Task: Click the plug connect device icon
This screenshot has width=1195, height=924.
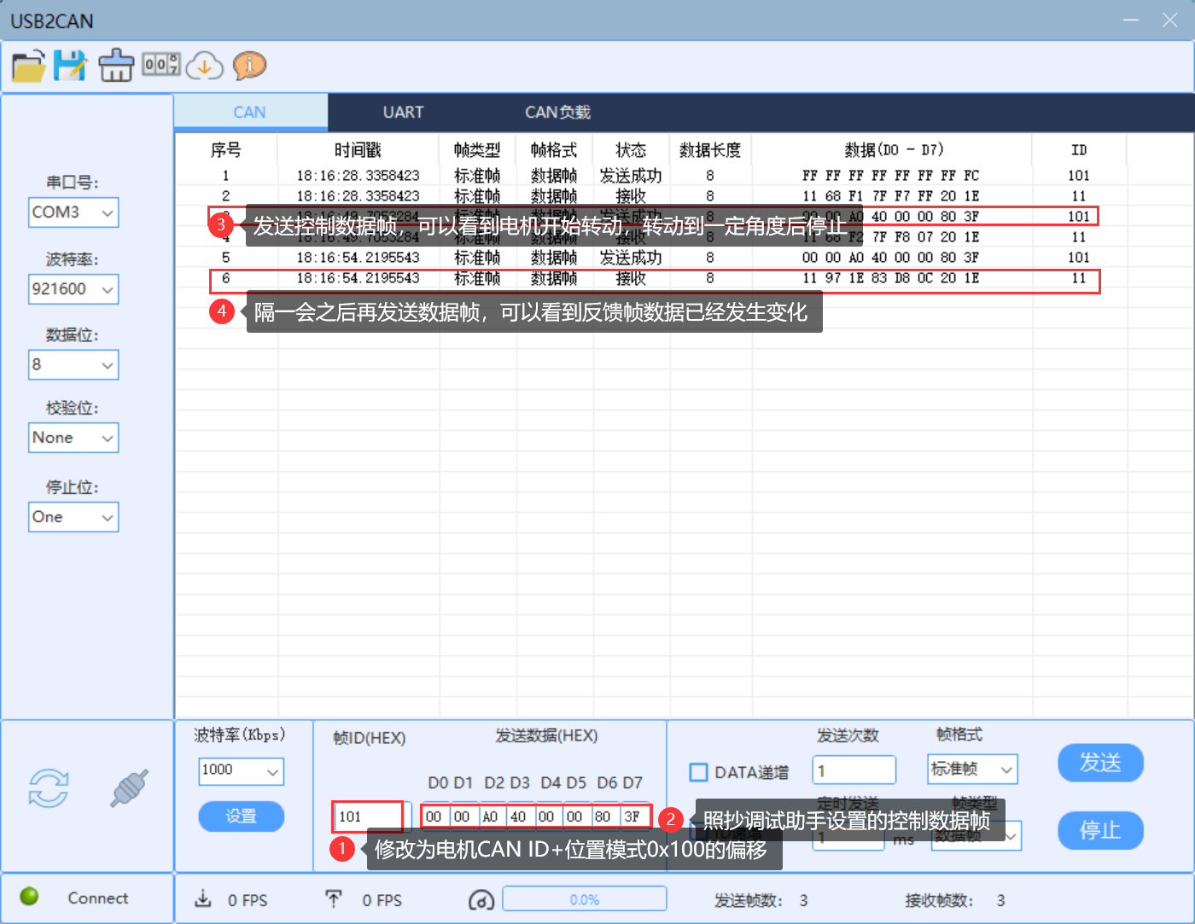Action: [x=129, y=787]
